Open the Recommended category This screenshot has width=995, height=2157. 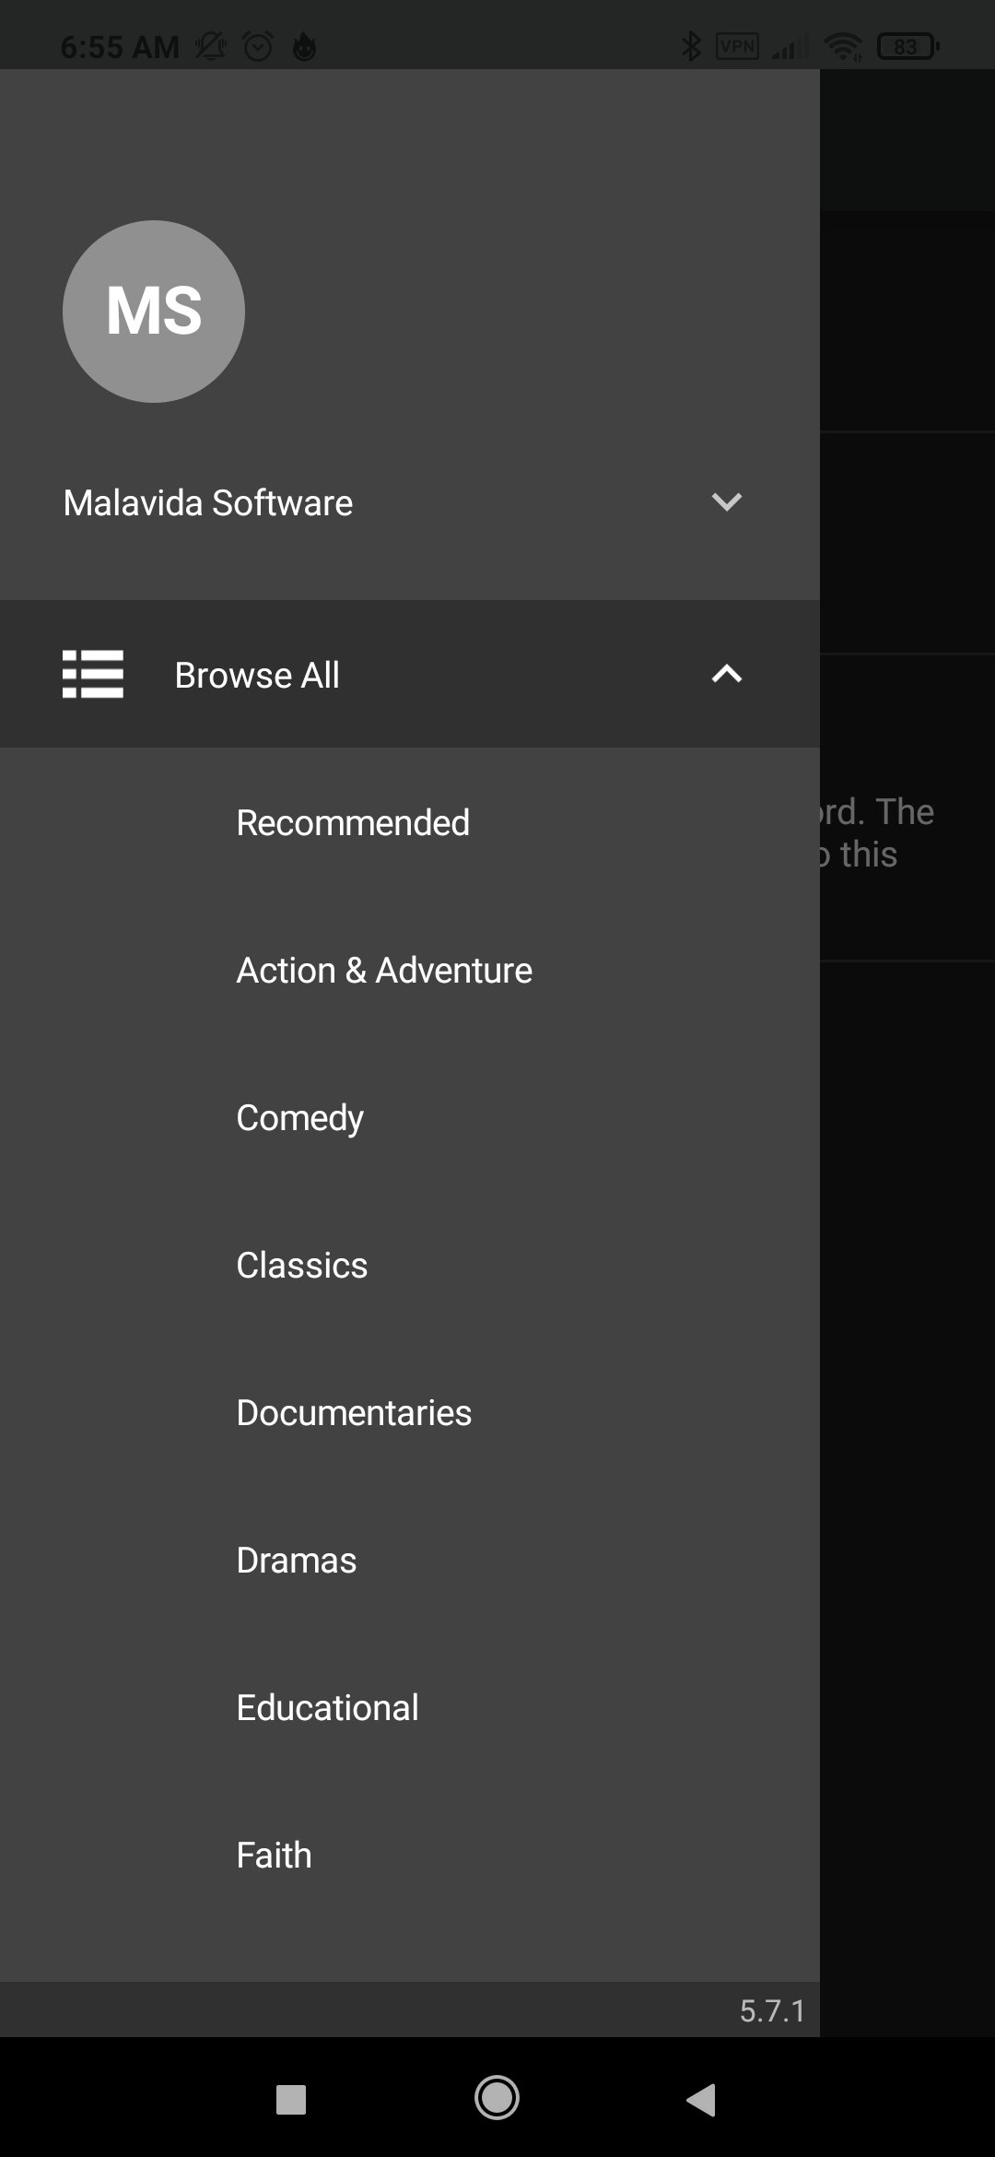[x=353, y=822]
